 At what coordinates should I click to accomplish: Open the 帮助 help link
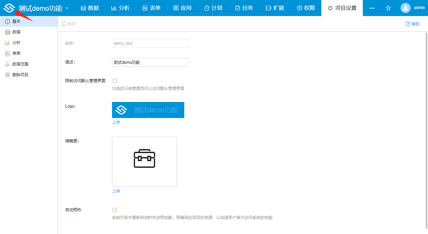412,24
